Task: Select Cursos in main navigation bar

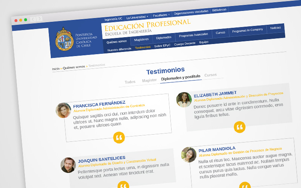Action: point(220,33)
